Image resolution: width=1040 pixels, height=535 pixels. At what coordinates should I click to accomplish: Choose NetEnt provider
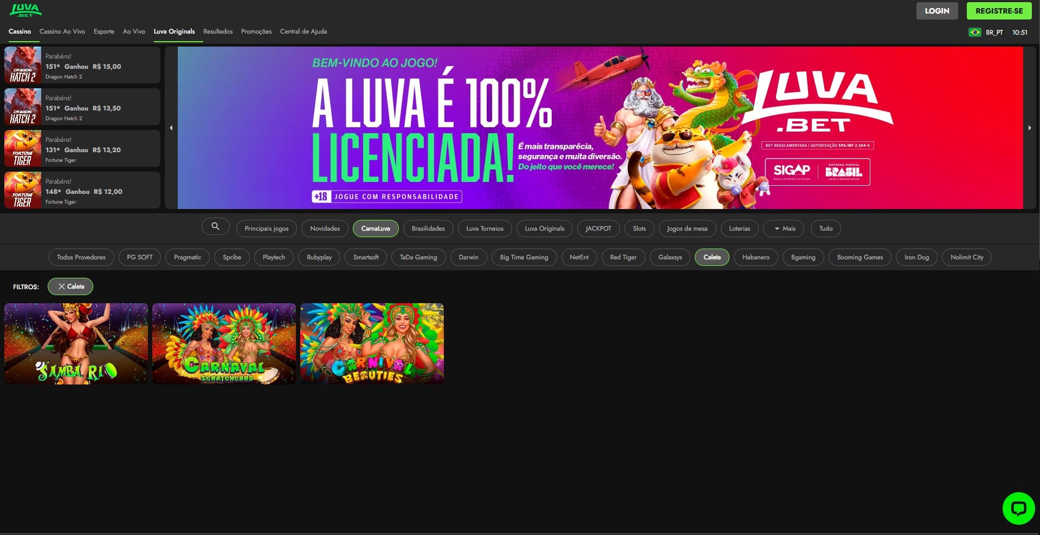[x=579, y=257]
